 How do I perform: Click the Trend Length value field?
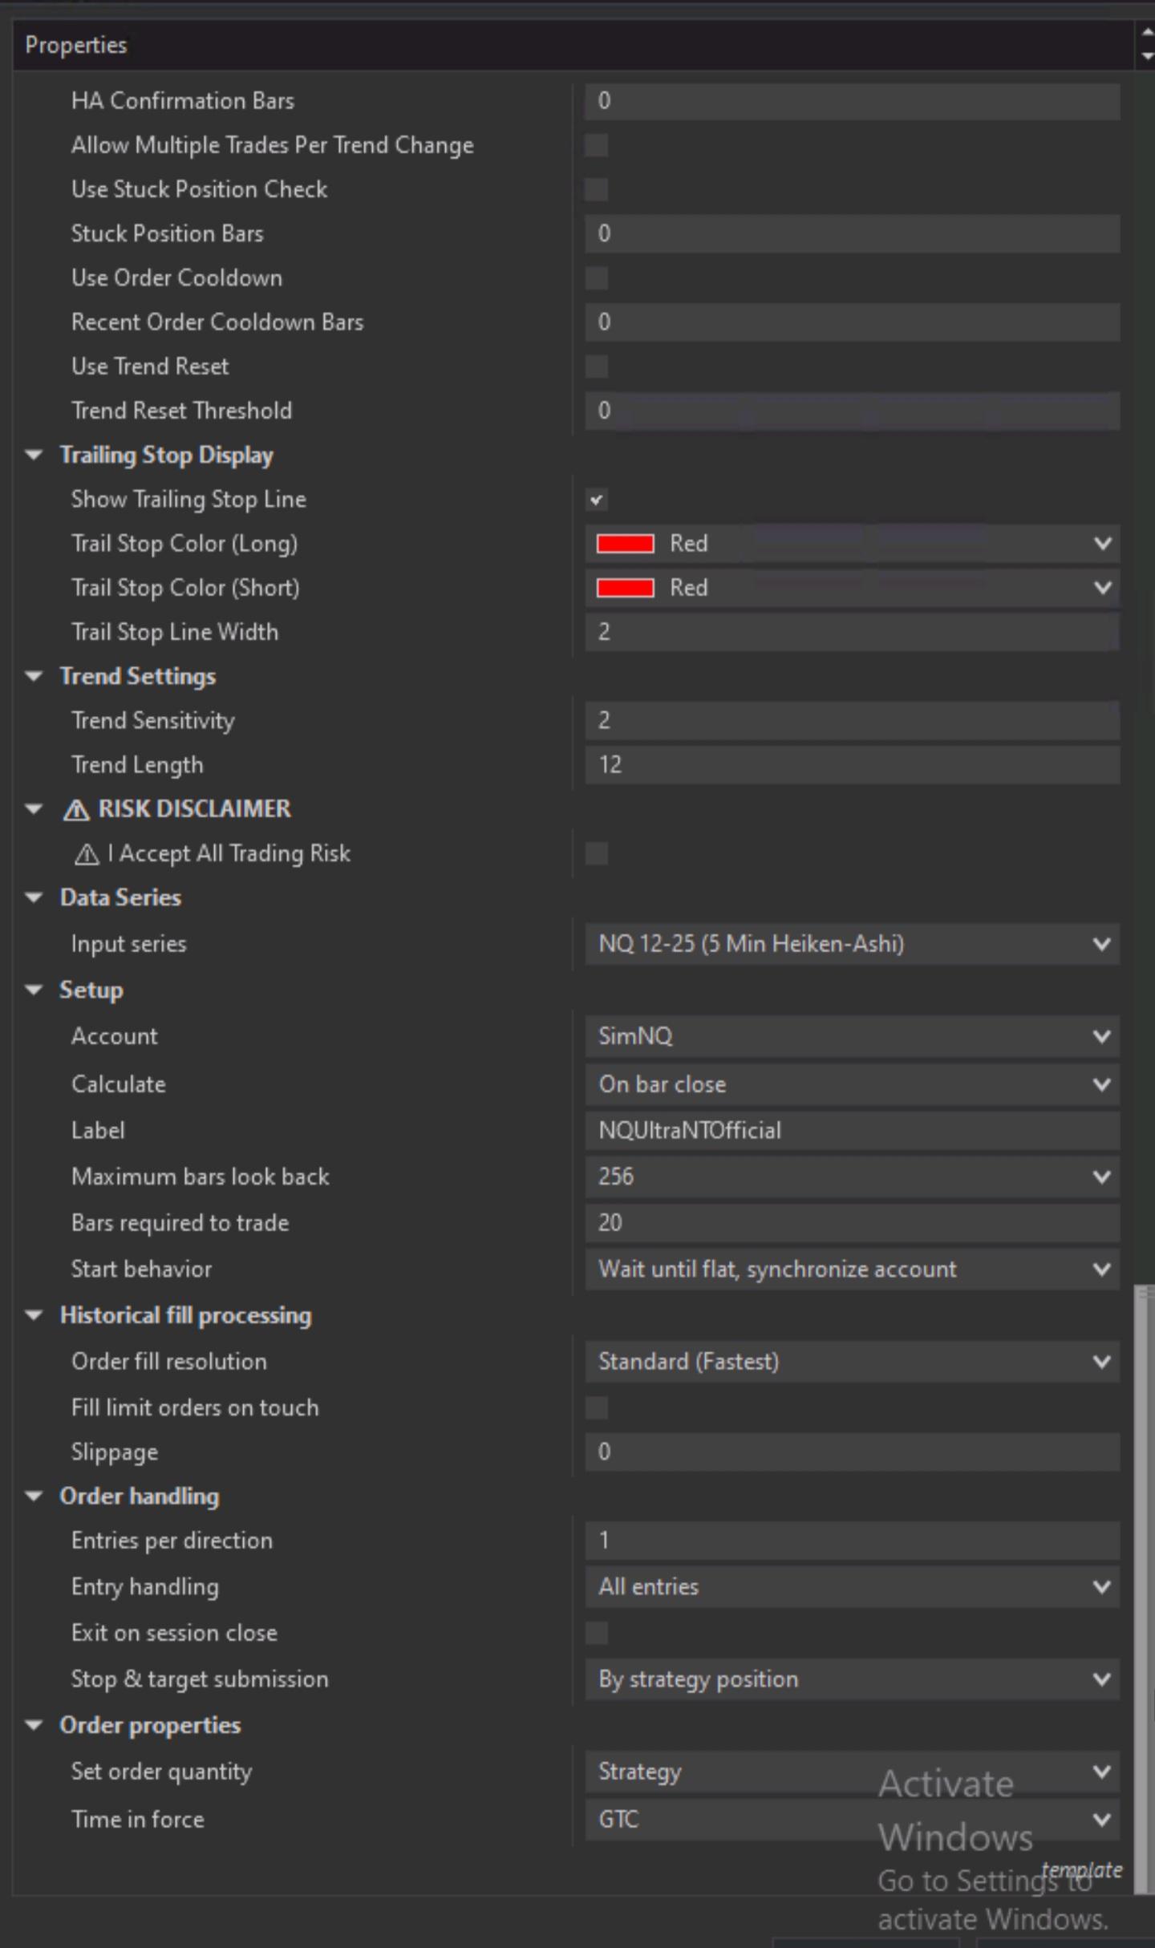[x=852, y=764]
